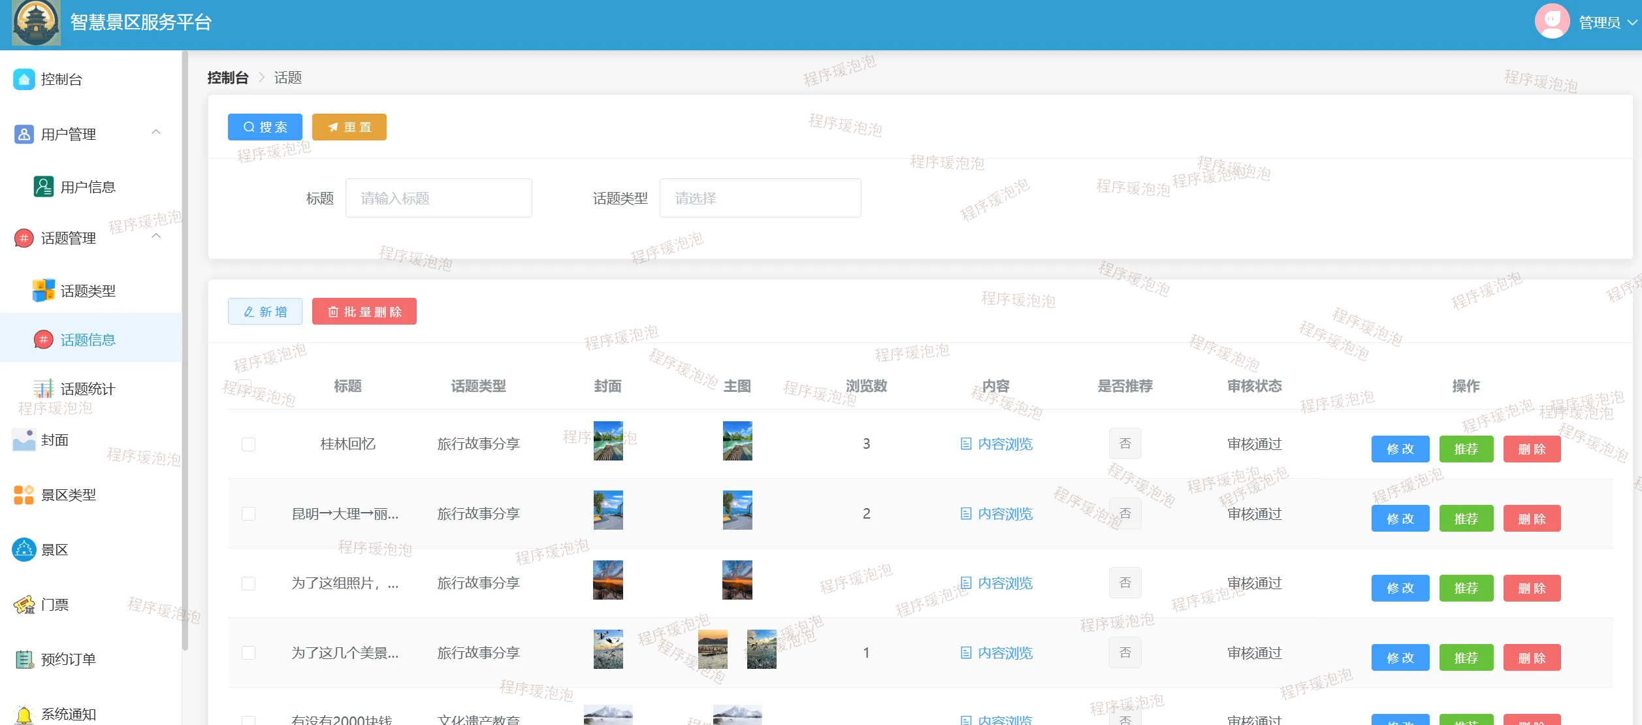Tick the checkbox for 为了这几个美景 row

pyautogui.click(x=248, y=653)
